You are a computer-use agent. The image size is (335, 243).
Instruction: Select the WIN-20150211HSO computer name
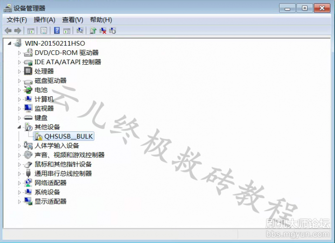pos(55,43)
